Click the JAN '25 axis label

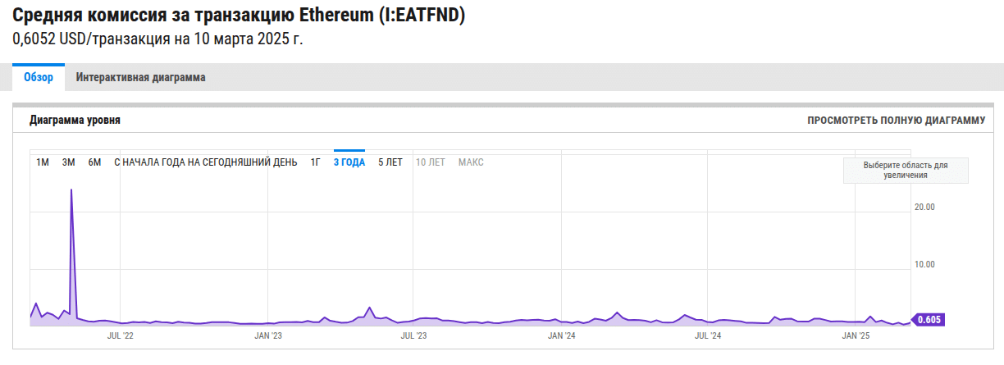pyautogui.click(x=856, y=335)
